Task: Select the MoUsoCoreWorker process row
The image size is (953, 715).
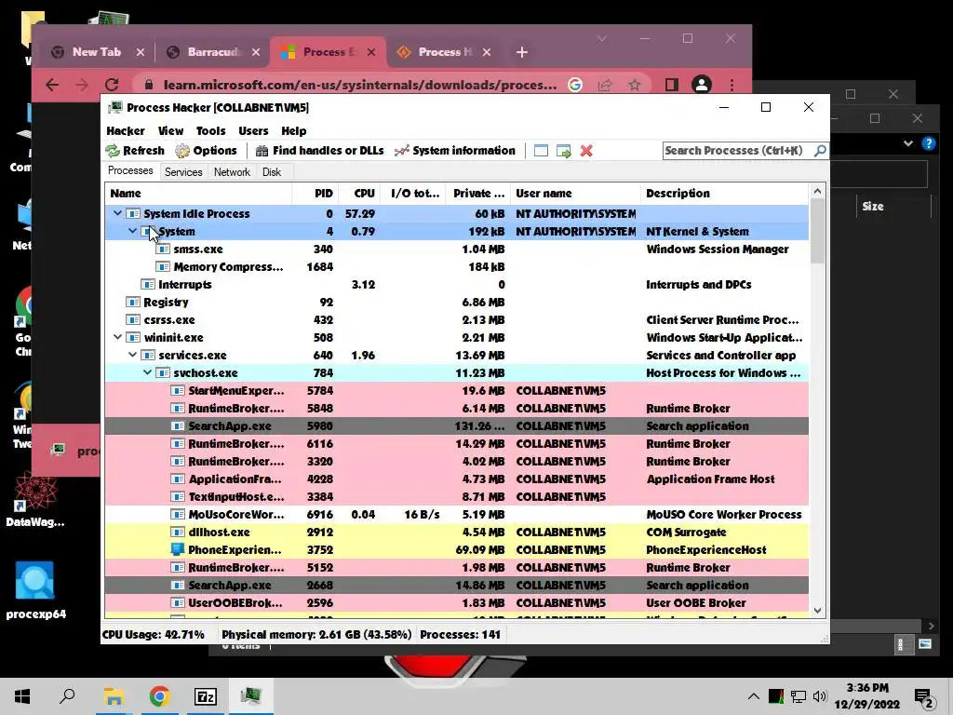Action: (x=456, y=514)
